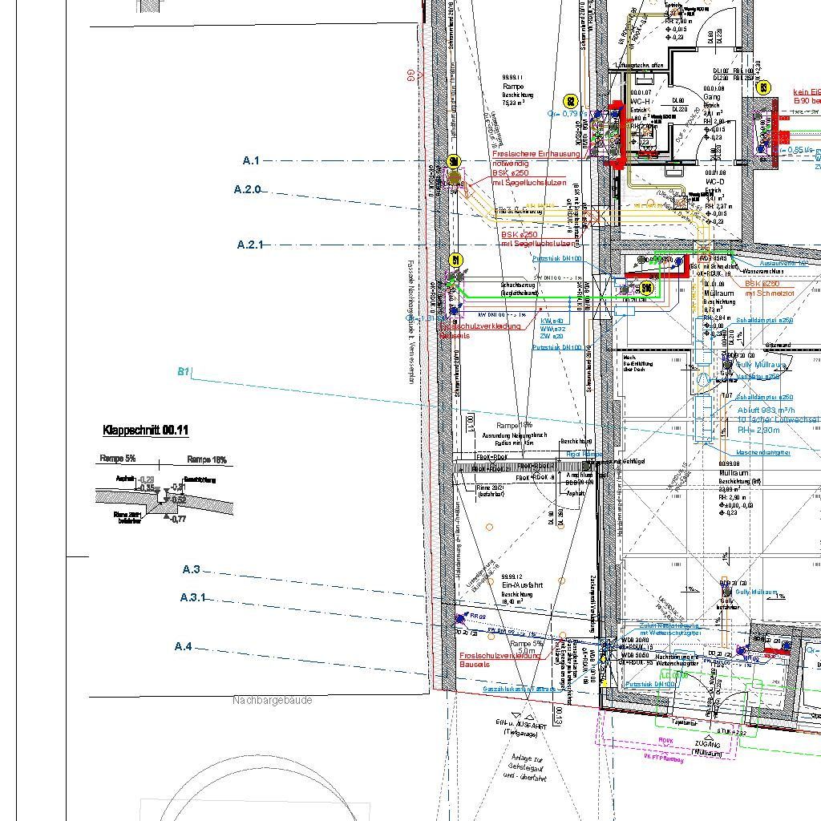Viewport: 821px width, 821px height.
Task: Select the Gaszählerkasten Fassade annotation
Action: click(519, 689)
